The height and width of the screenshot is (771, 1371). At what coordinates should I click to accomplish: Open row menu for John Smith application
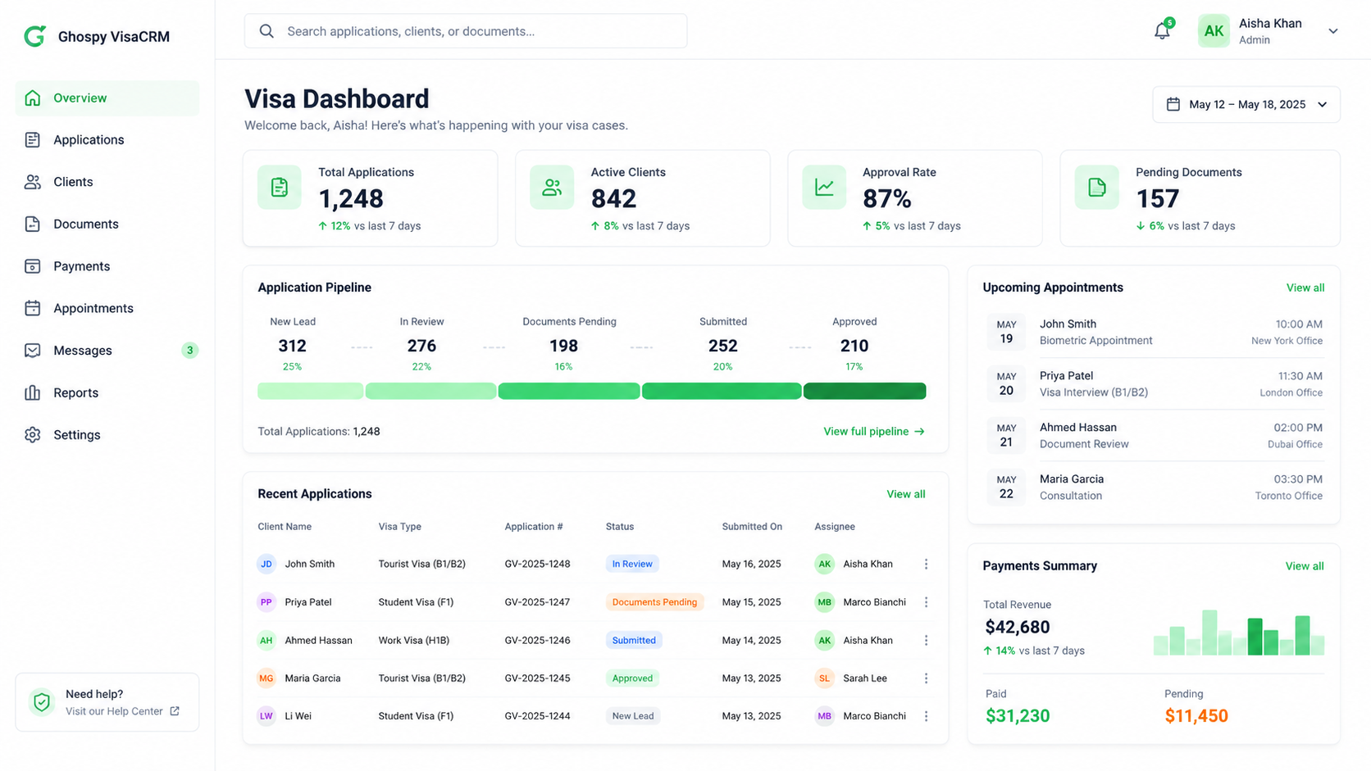click(927, 564)
